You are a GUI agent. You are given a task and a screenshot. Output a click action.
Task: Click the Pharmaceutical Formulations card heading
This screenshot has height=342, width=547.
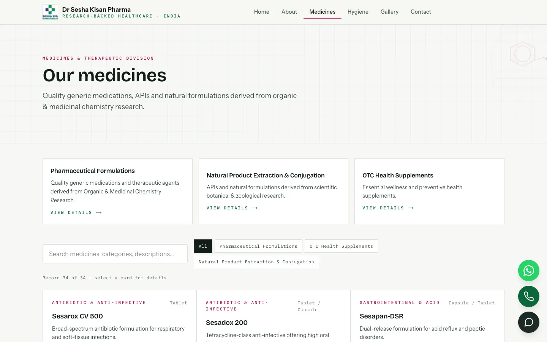[x=93, y=171]
